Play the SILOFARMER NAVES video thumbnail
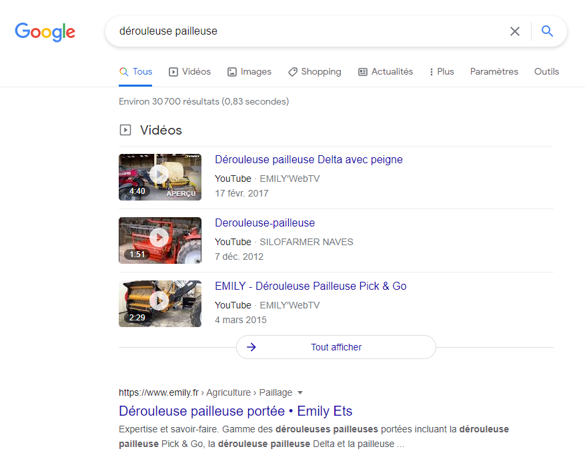Viewport: 585px width, 463px height. pyautogui.click(x=159, y=240)
